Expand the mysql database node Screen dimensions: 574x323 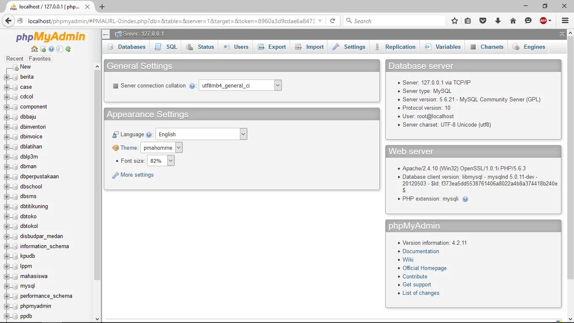(6, 286)
